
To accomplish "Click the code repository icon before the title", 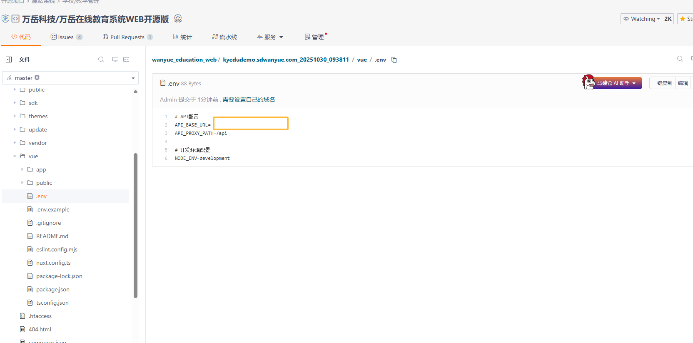I will (15, 19).
